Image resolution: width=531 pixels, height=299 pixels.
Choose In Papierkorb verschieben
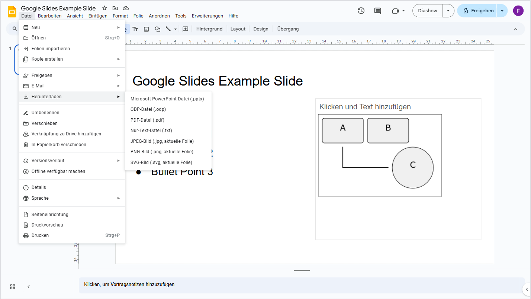click(72, 145)
